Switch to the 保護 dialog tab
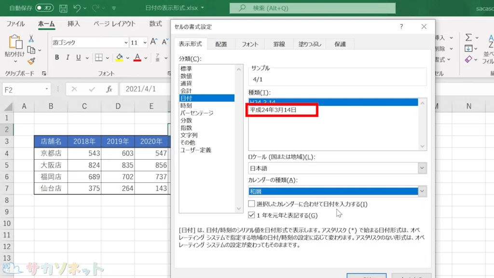The width and height of the screenshot is (494, 278). [340, 44]
